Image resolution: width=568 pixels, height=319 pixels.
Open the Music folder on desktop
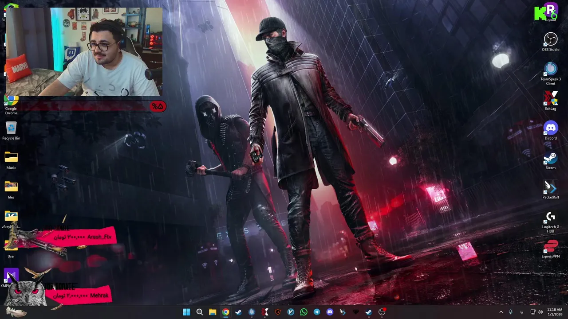tap(11, 160)
